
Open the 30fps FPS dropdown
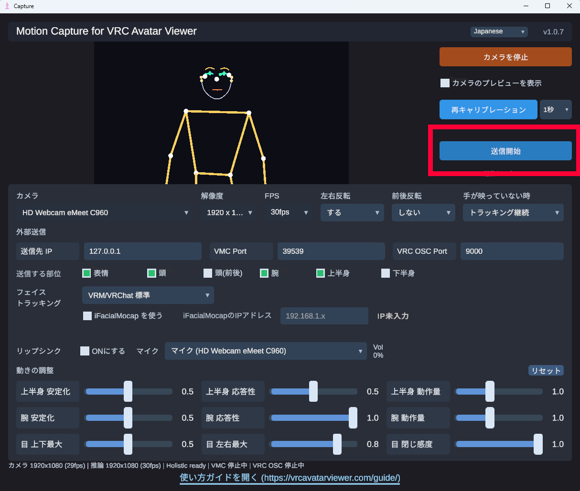tap(289, 212)
